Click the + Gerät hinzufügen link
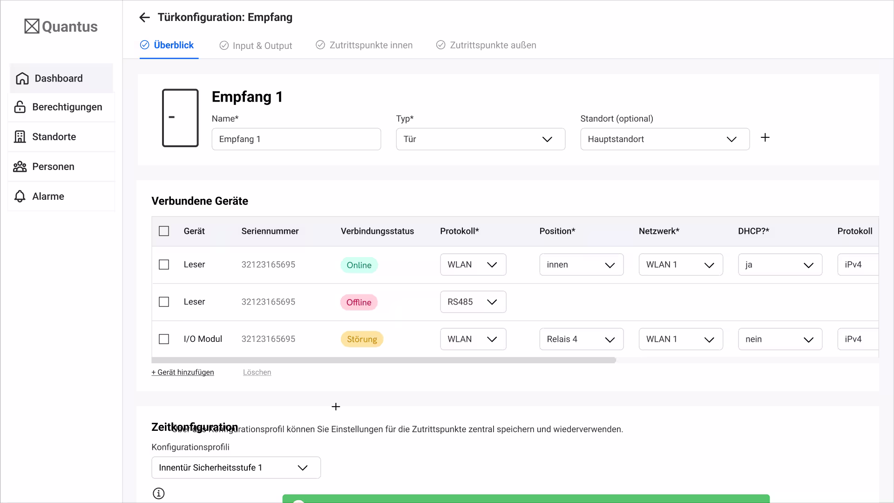The width and height of the screenshot is (894, 503). click(183, 373)
